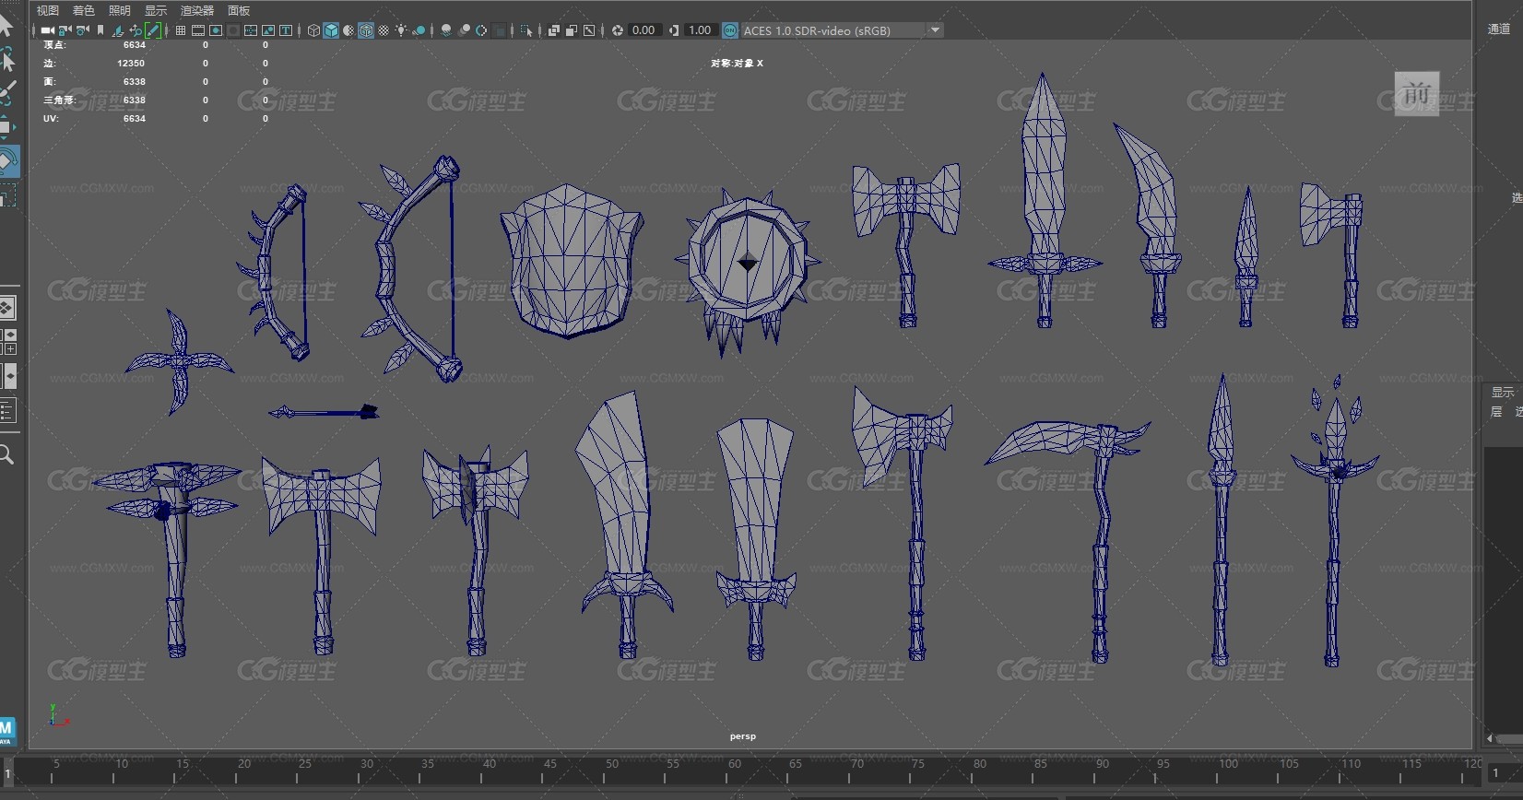The width and height of the screenshot is (1523, 800).
Task: Open the 渲染器 renderer menu
Action: 197,10
